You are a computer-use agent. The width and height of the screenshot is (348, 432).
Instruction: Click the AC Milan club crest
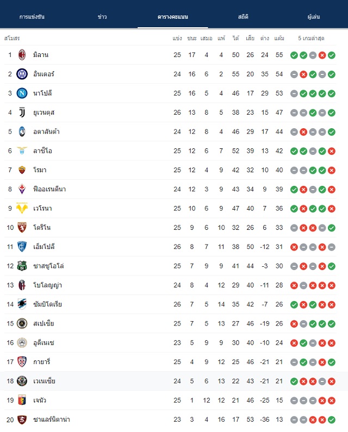[22, 55]
